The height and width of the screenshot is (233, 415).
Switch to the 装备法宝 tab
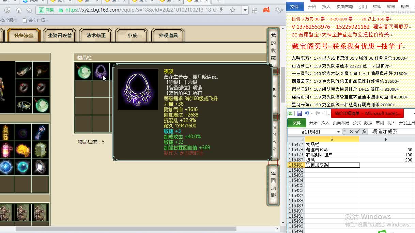click(x=24, y=35)
